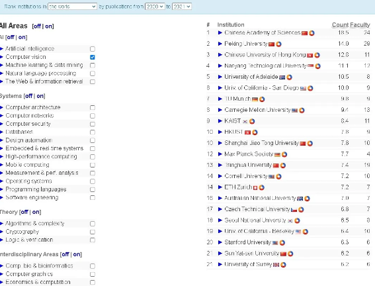This screenshot has width=375, height=286.
Task: Click the Theory off link
Action: tap(24, 212)
